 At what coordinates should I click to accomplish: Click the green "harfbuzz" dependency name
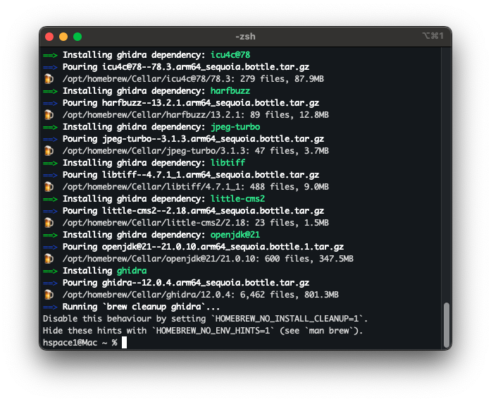(x=230, y=91)
